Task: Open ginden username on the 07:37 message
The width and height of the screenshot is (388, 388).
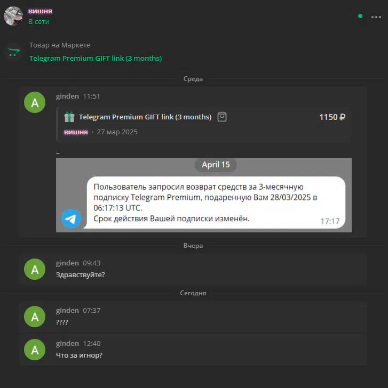Action: (x=67, y=310)
